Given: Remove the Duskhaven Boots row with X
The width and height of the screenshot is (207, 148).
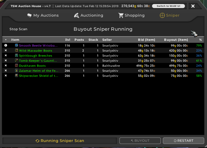Looking at the screenshot, I should click(x=6, y=66).
